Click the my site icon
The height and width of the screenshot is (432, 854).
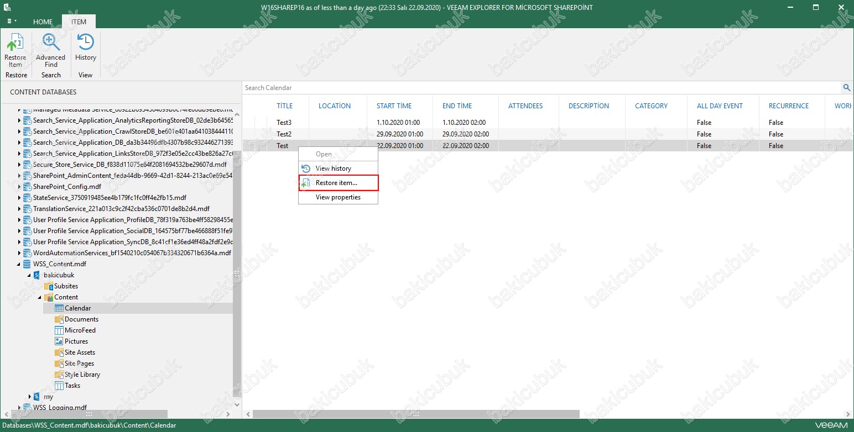(x=37, y=397)
